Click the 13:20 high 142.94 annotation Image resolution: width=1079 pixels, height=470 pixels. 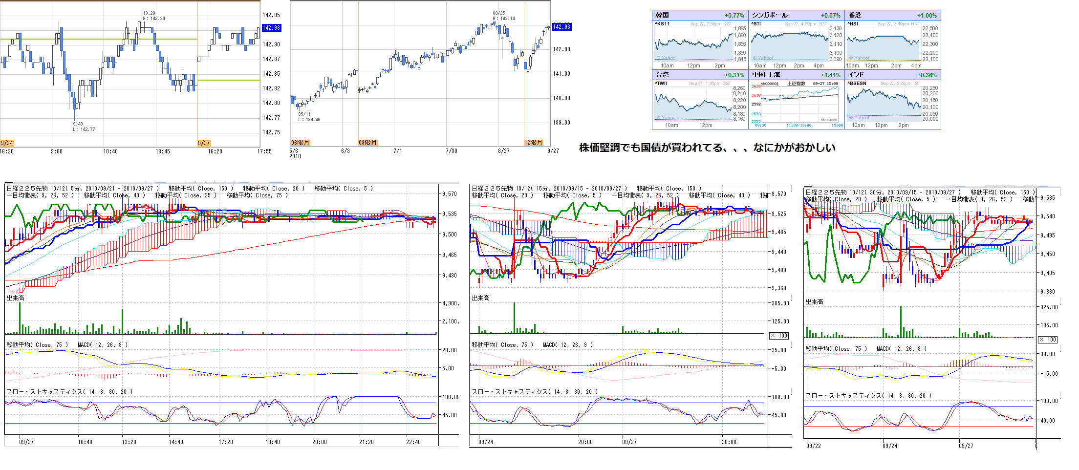pos(154,16)
